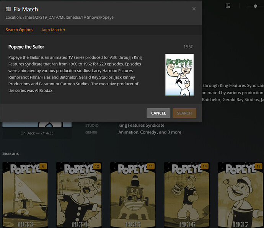Open the 1936 season poster
The width and height of the screenshot is (264, 228).
(x=187, y=195)
